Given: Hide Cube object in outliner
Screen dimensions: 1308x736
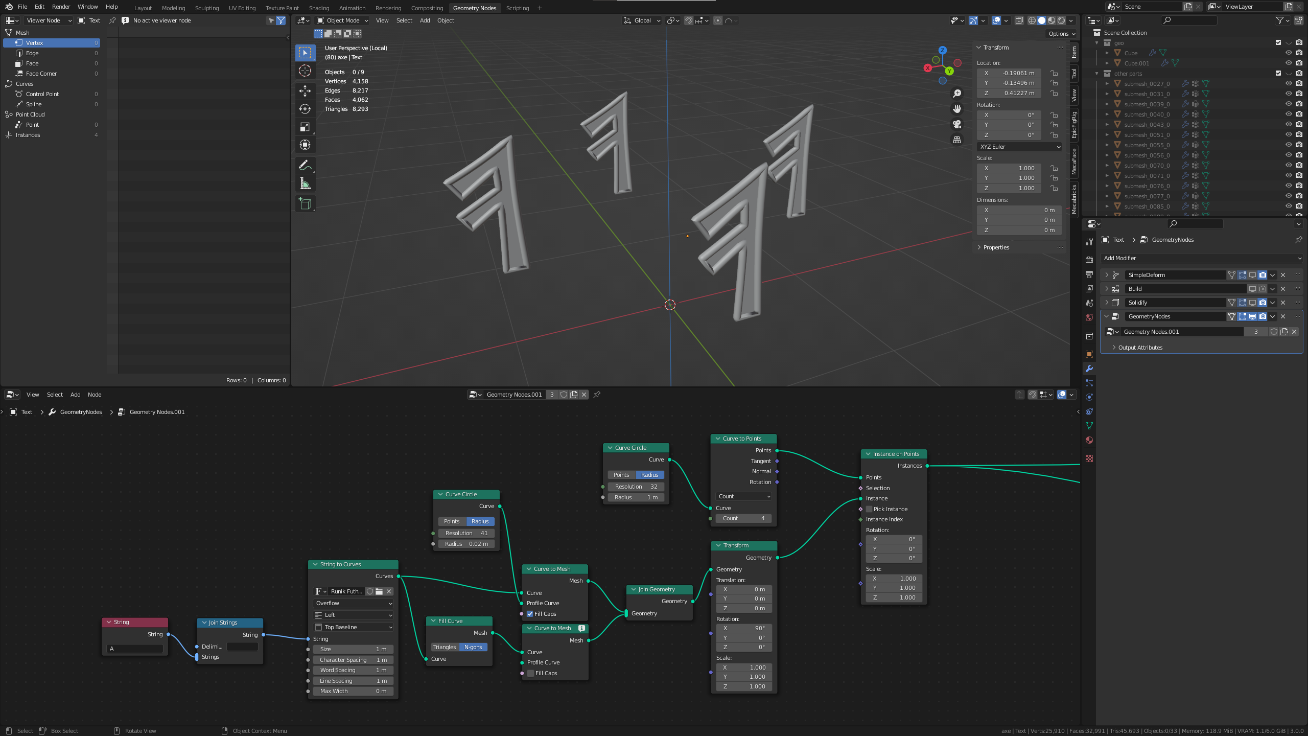Looking at the screenshot, I should click(1289, 53).
